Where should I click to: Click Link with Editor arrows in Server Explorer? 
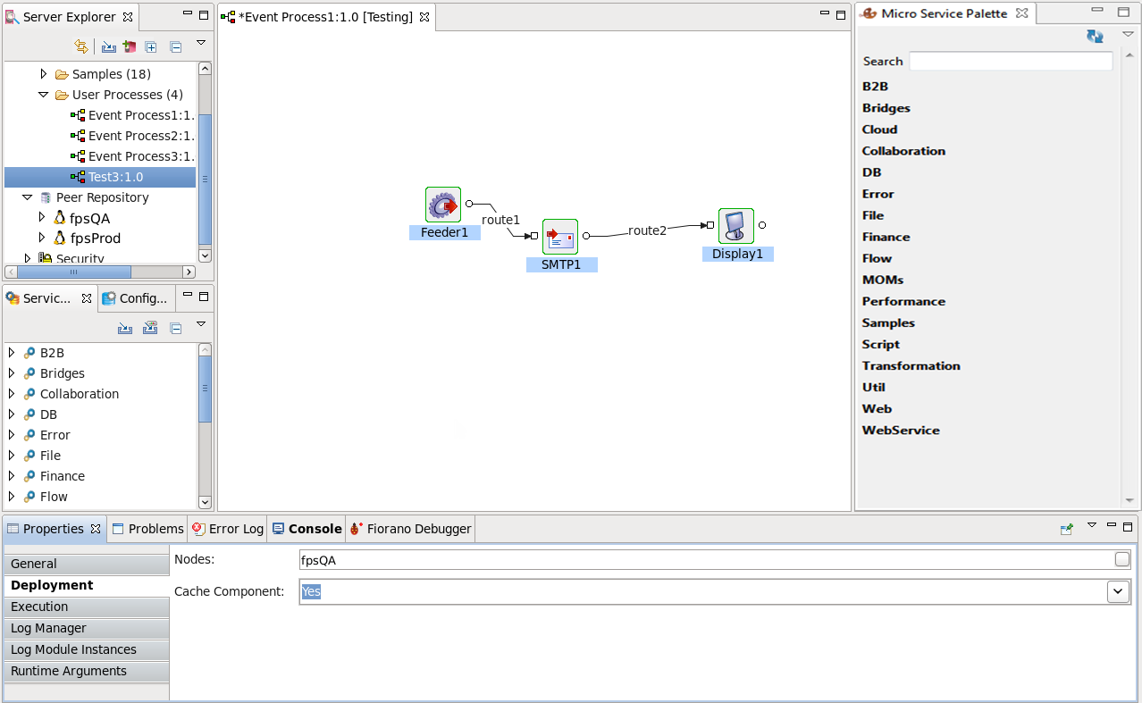tap(81, 46)
